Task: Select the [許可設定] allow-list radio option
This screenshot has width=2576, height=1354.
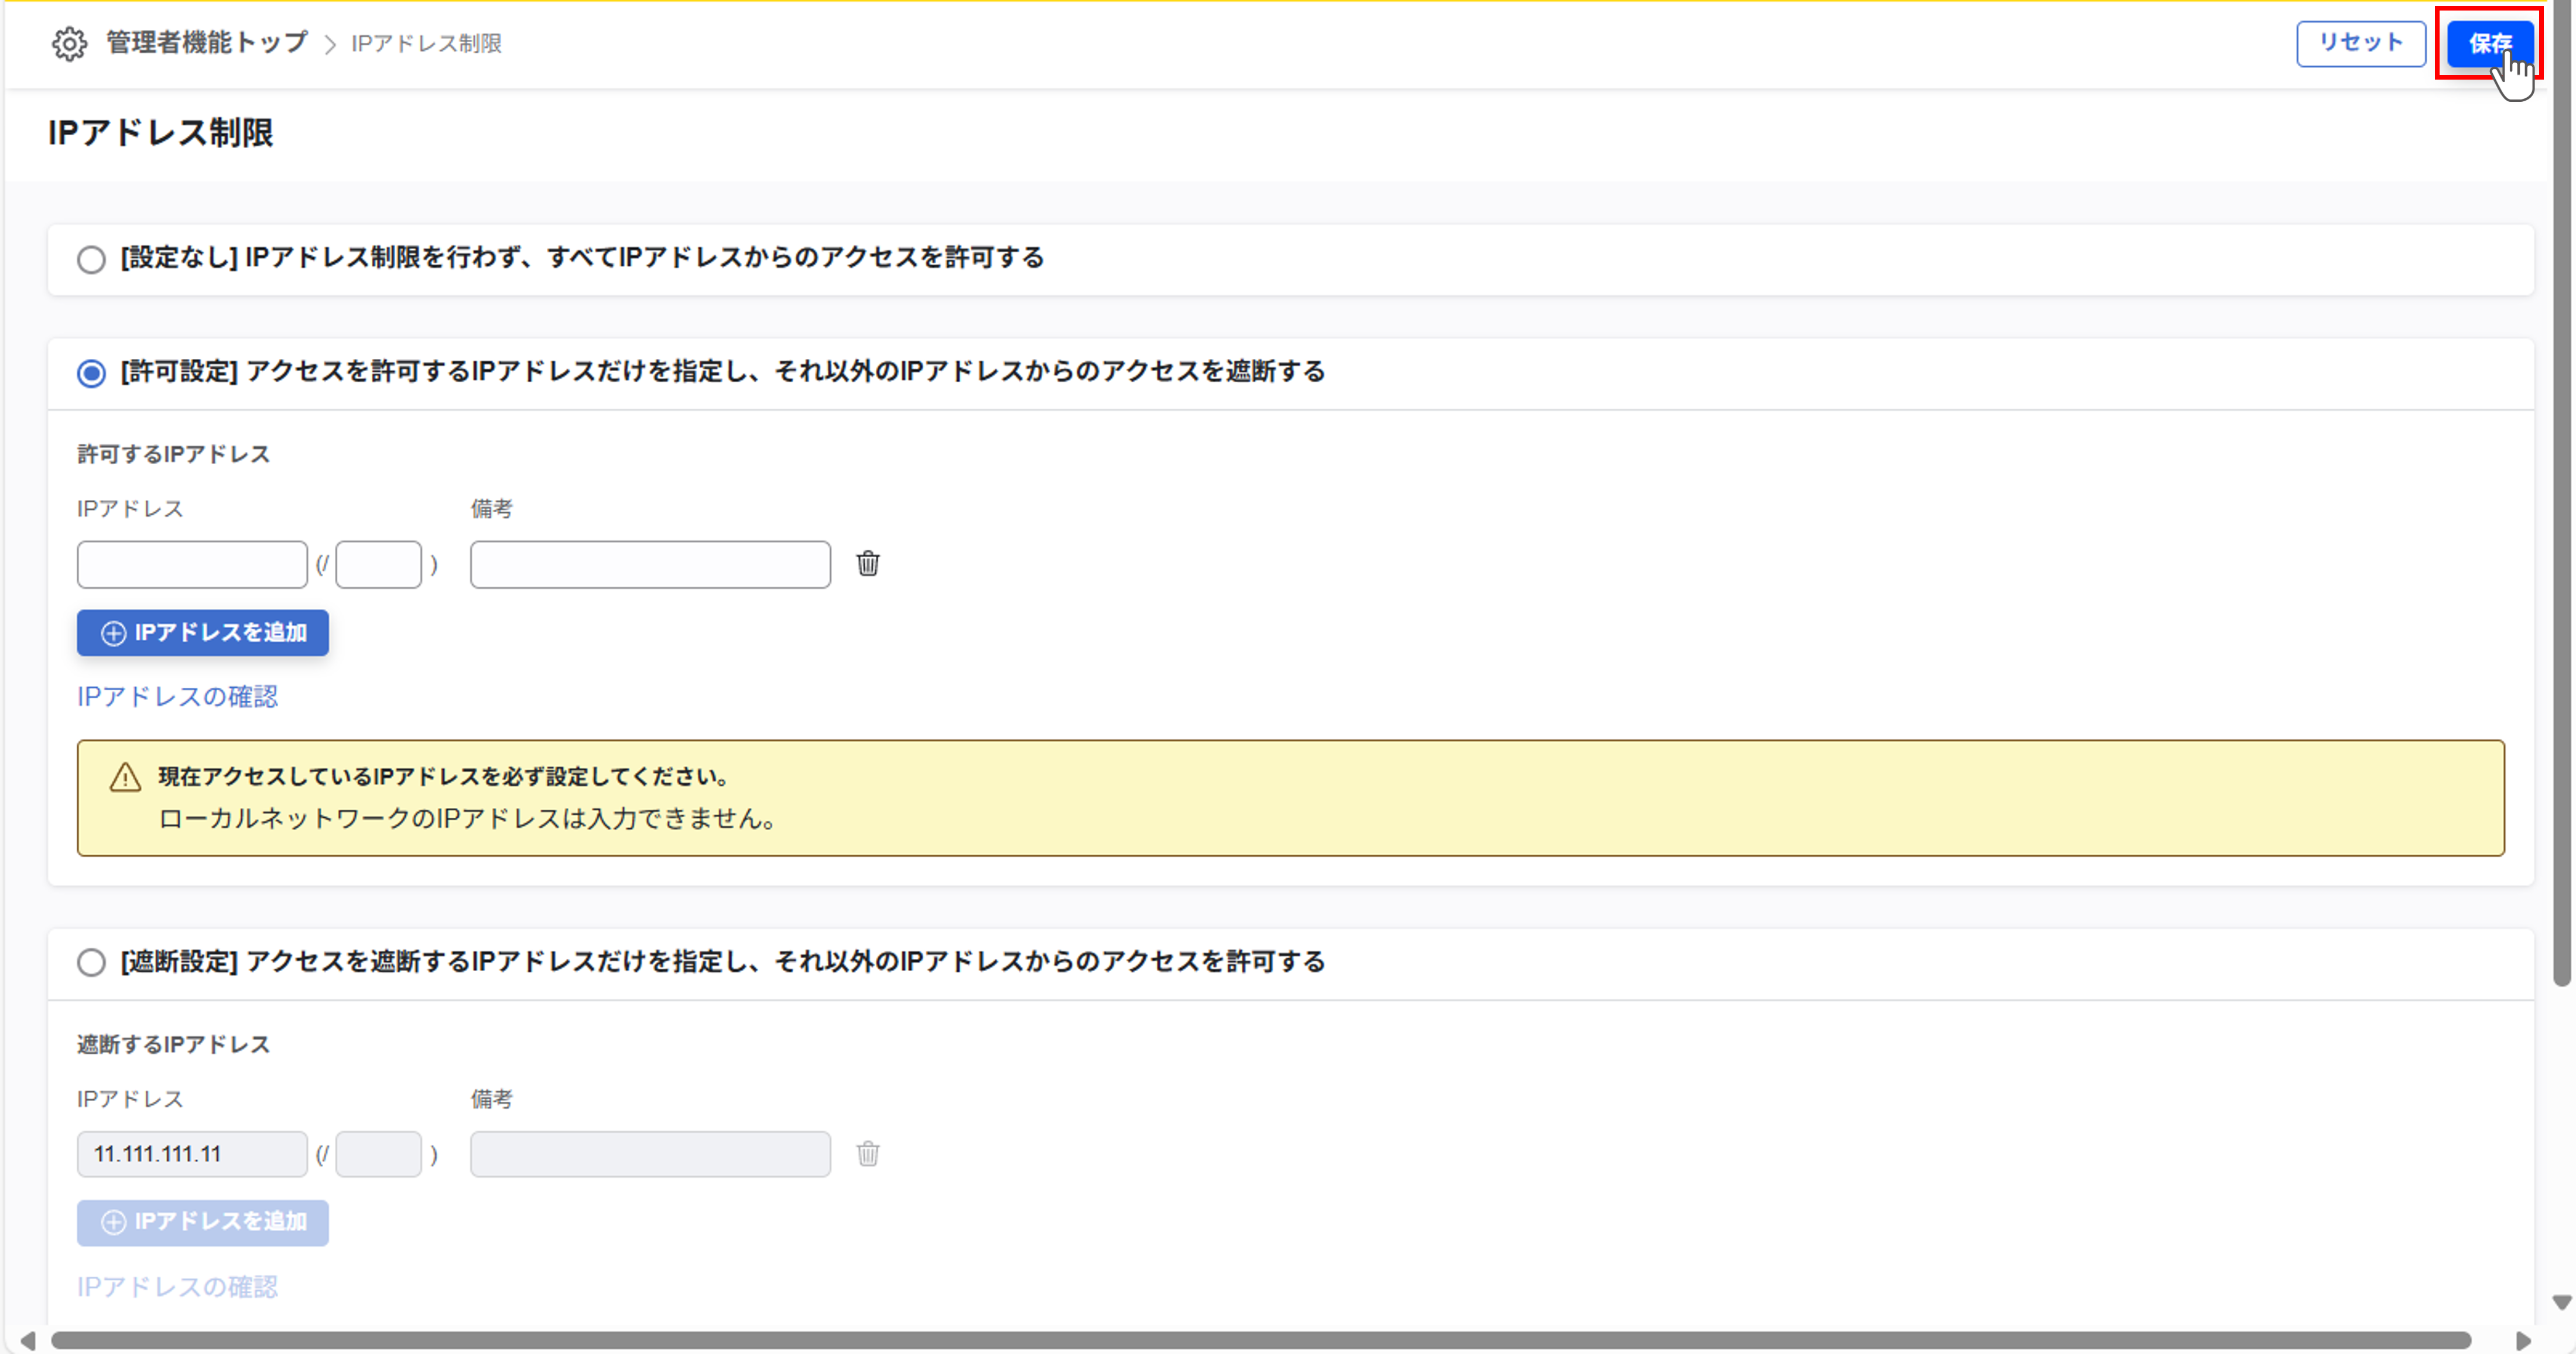Action: coord(91,373)
